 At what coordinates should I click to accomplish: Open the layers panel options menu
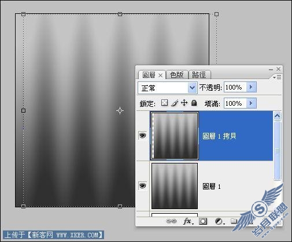click(x=277, y=77)
